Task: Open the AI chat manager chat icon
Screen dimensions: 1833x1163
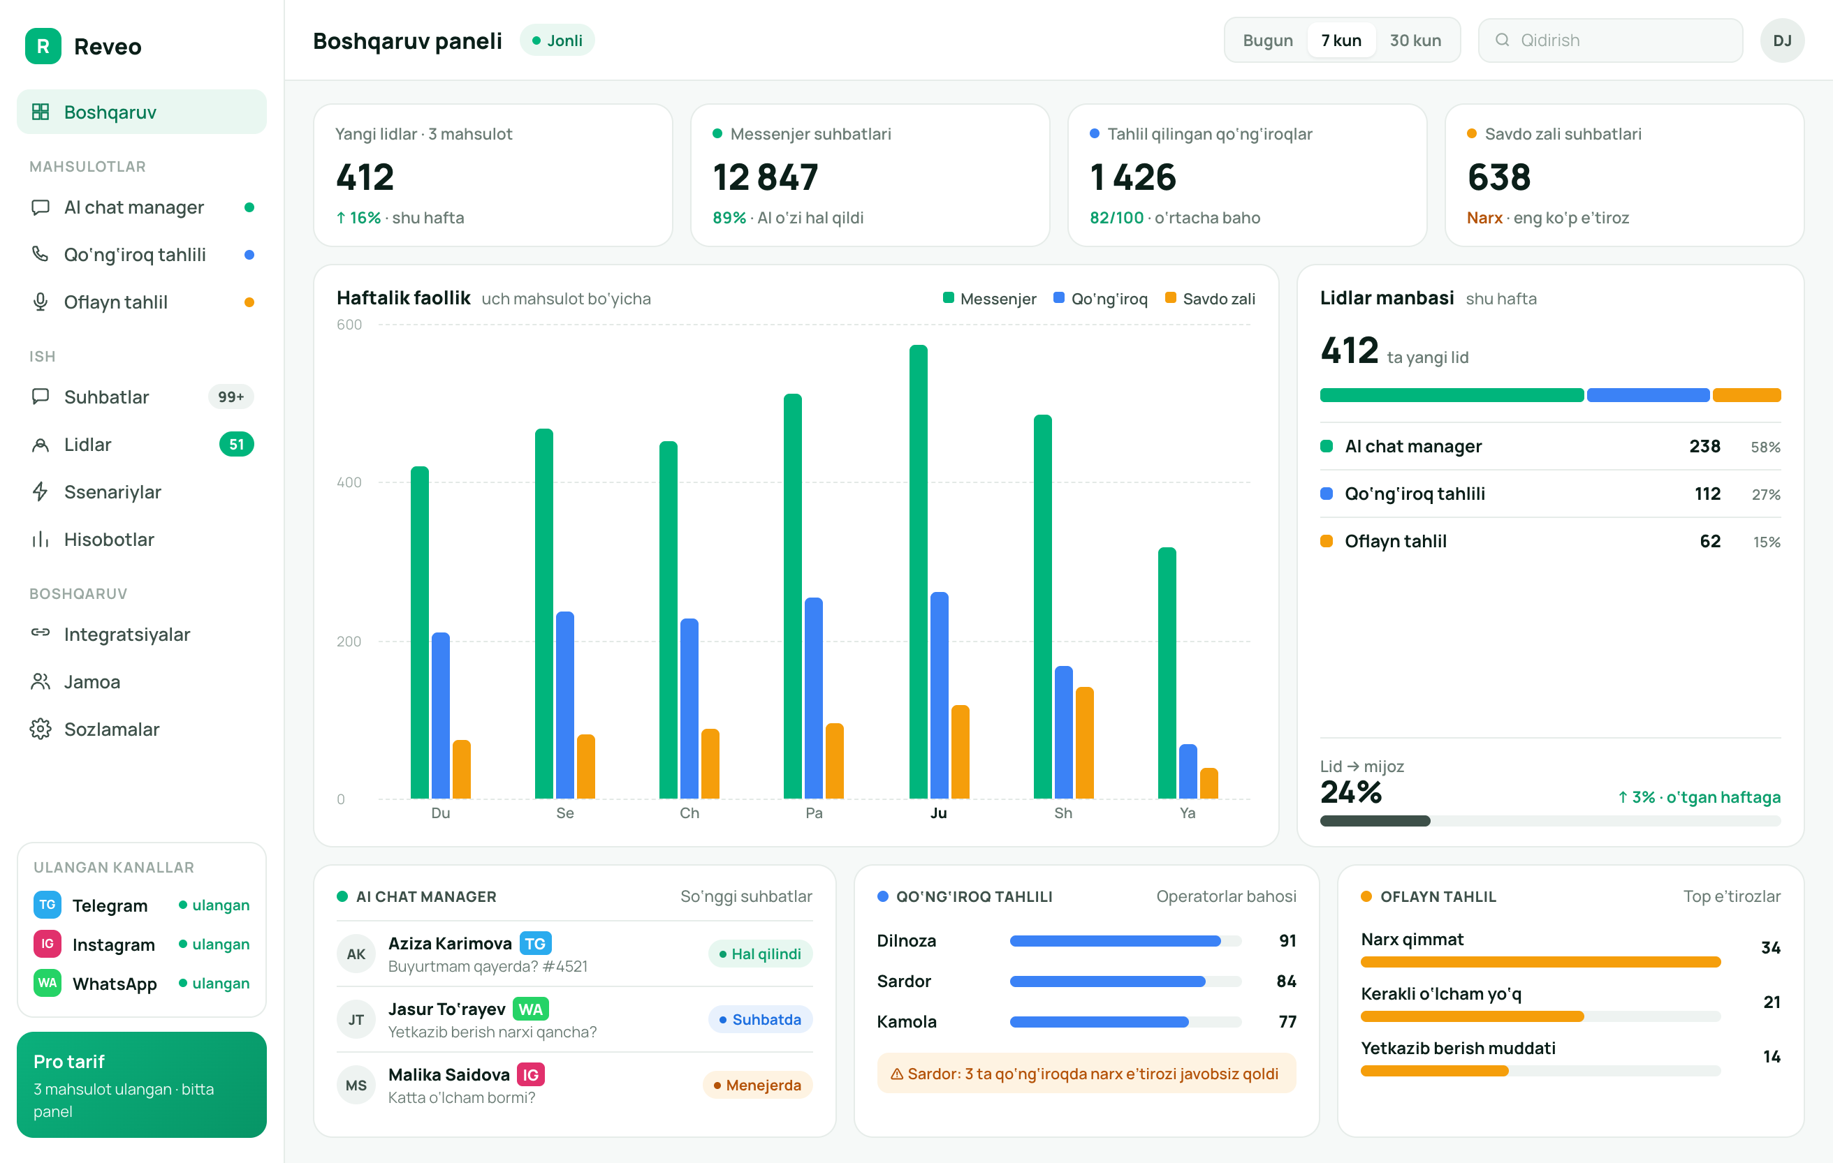Action: (41, 207)
